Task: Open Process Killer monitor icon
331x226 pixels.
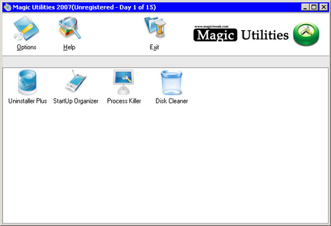Action: tap(123, 82)
